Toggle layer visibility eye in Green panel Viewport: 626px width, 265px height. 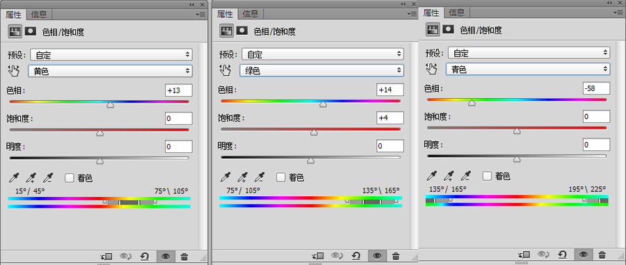click(x=378, y=255)
